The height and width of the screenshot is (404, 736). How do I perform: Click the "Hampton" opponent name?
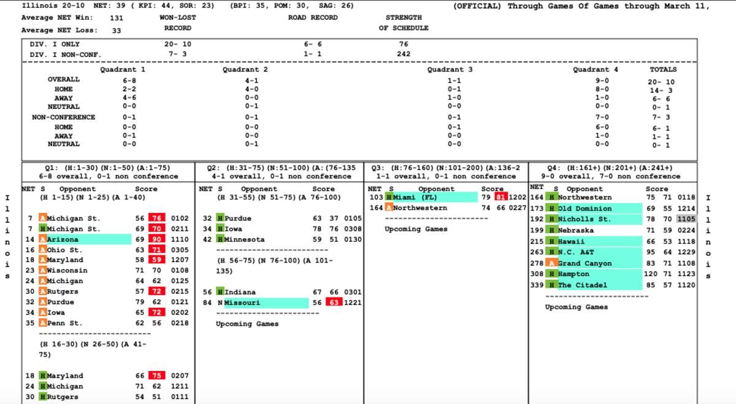pyautogui.click(x=599, y=274)
